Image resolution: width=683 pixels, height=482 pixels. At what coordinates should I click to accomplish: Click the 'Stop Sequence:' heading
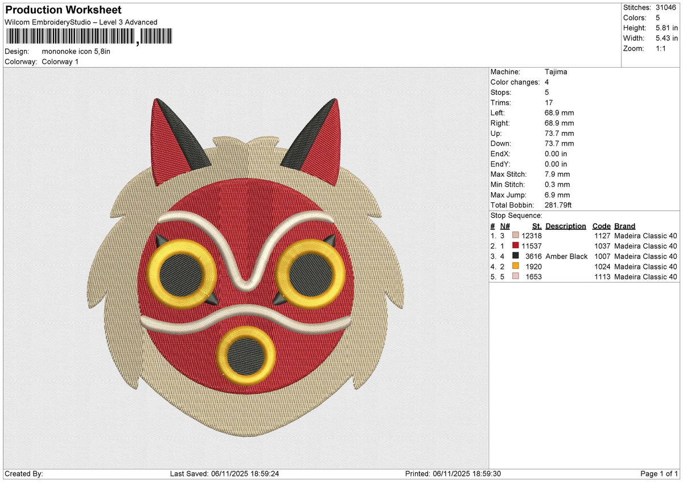click(516, 215)
